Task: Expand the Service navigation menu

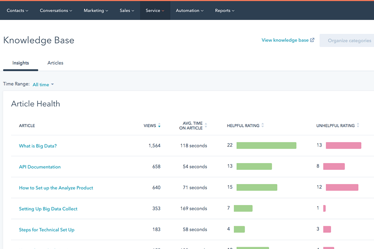Action: point(155,11)
